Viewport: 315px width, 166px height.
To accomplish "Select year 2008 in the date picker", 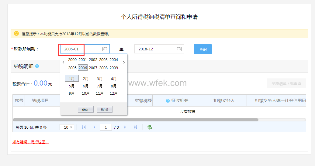I will coord(103,68).
